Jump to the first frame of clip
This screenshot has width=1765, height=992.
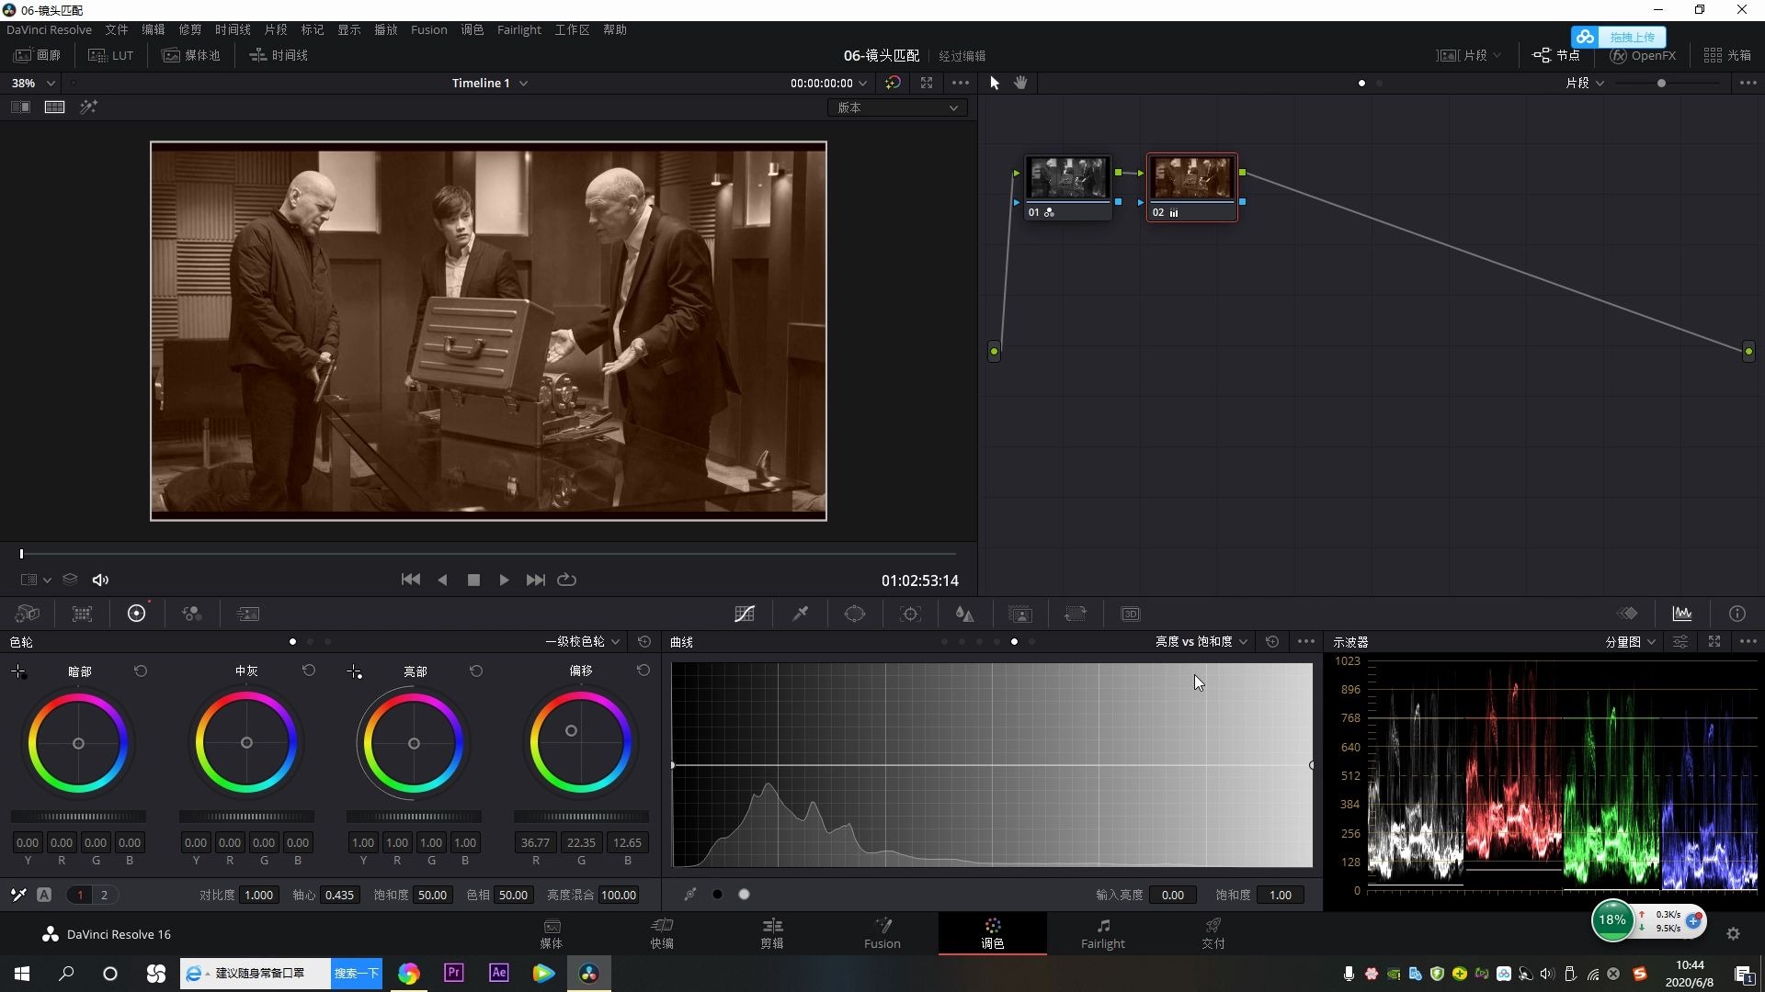click(411, 580)
